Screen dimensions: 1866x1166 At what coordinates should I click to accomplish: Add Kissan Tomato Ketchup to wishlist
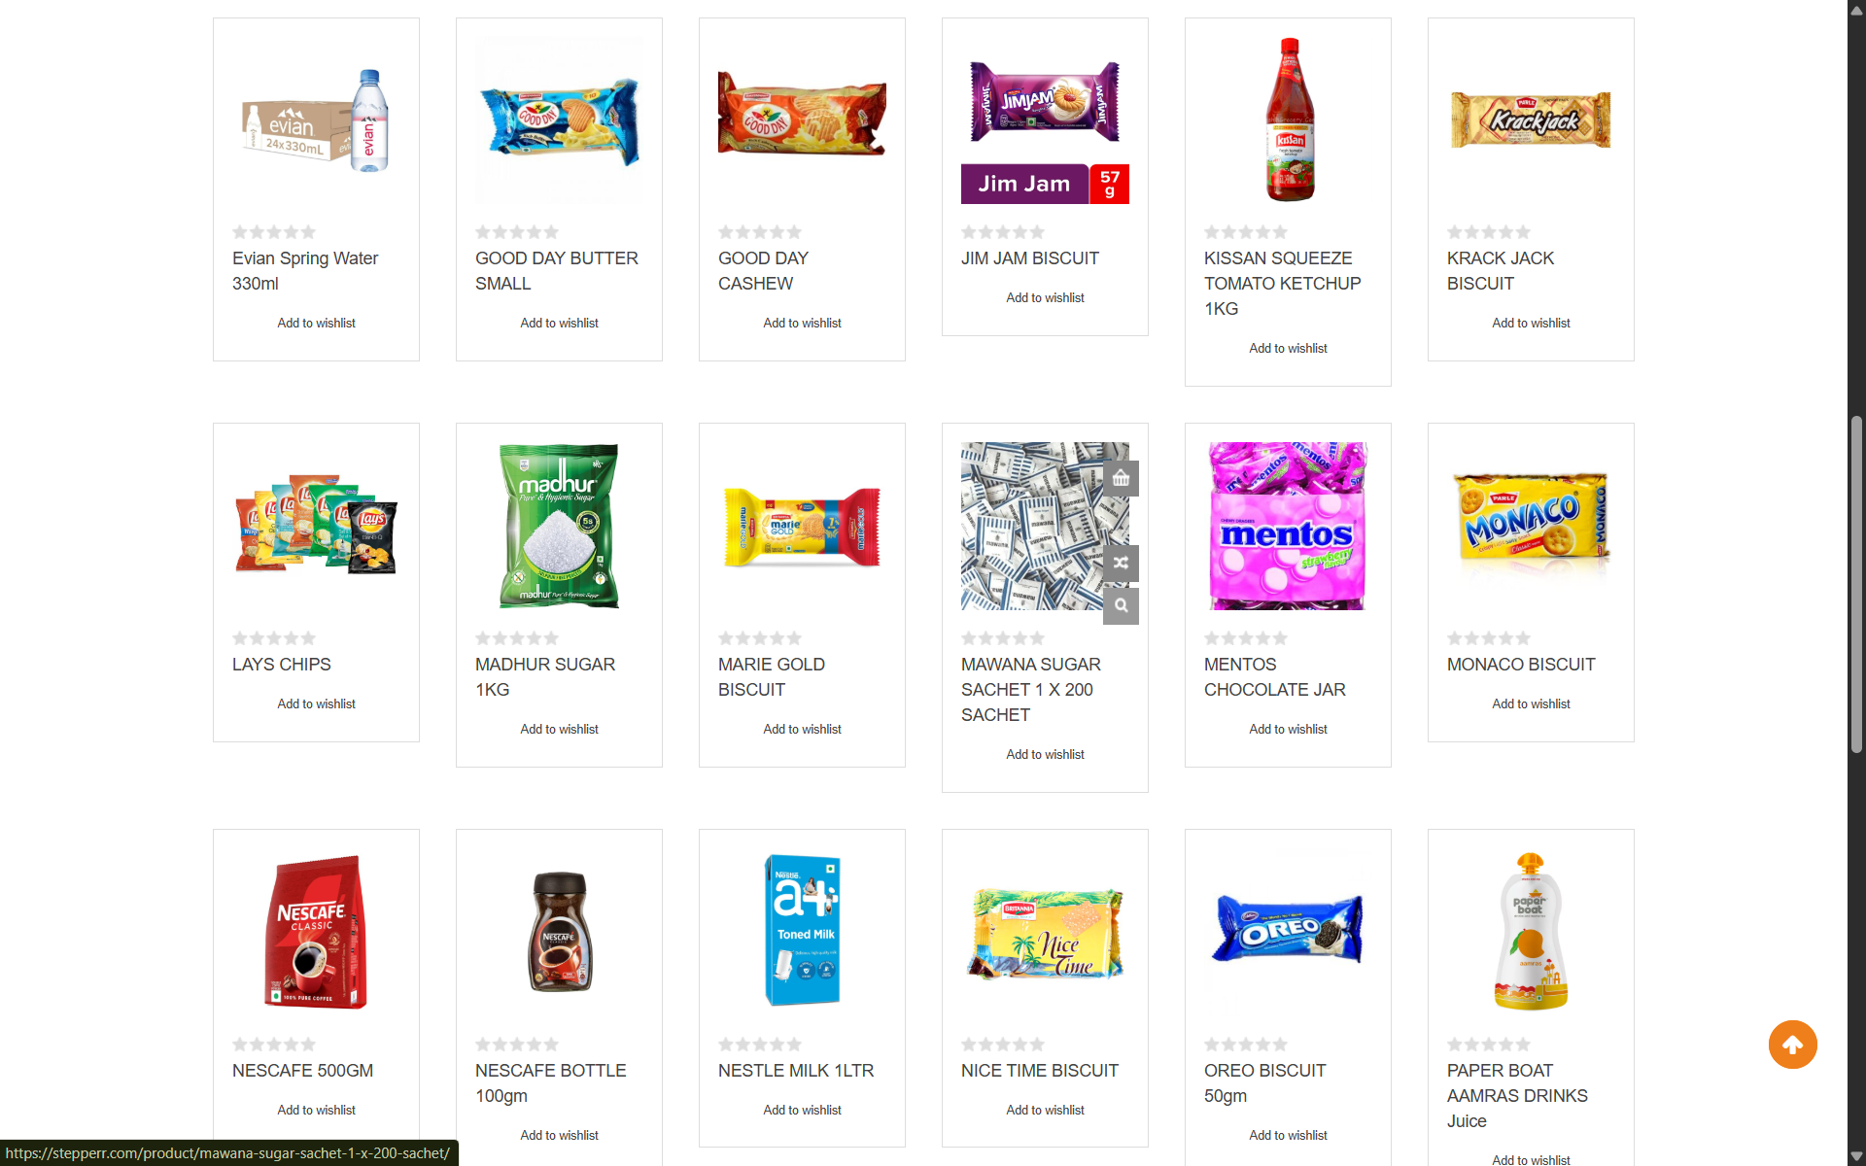pos(1288,348)
